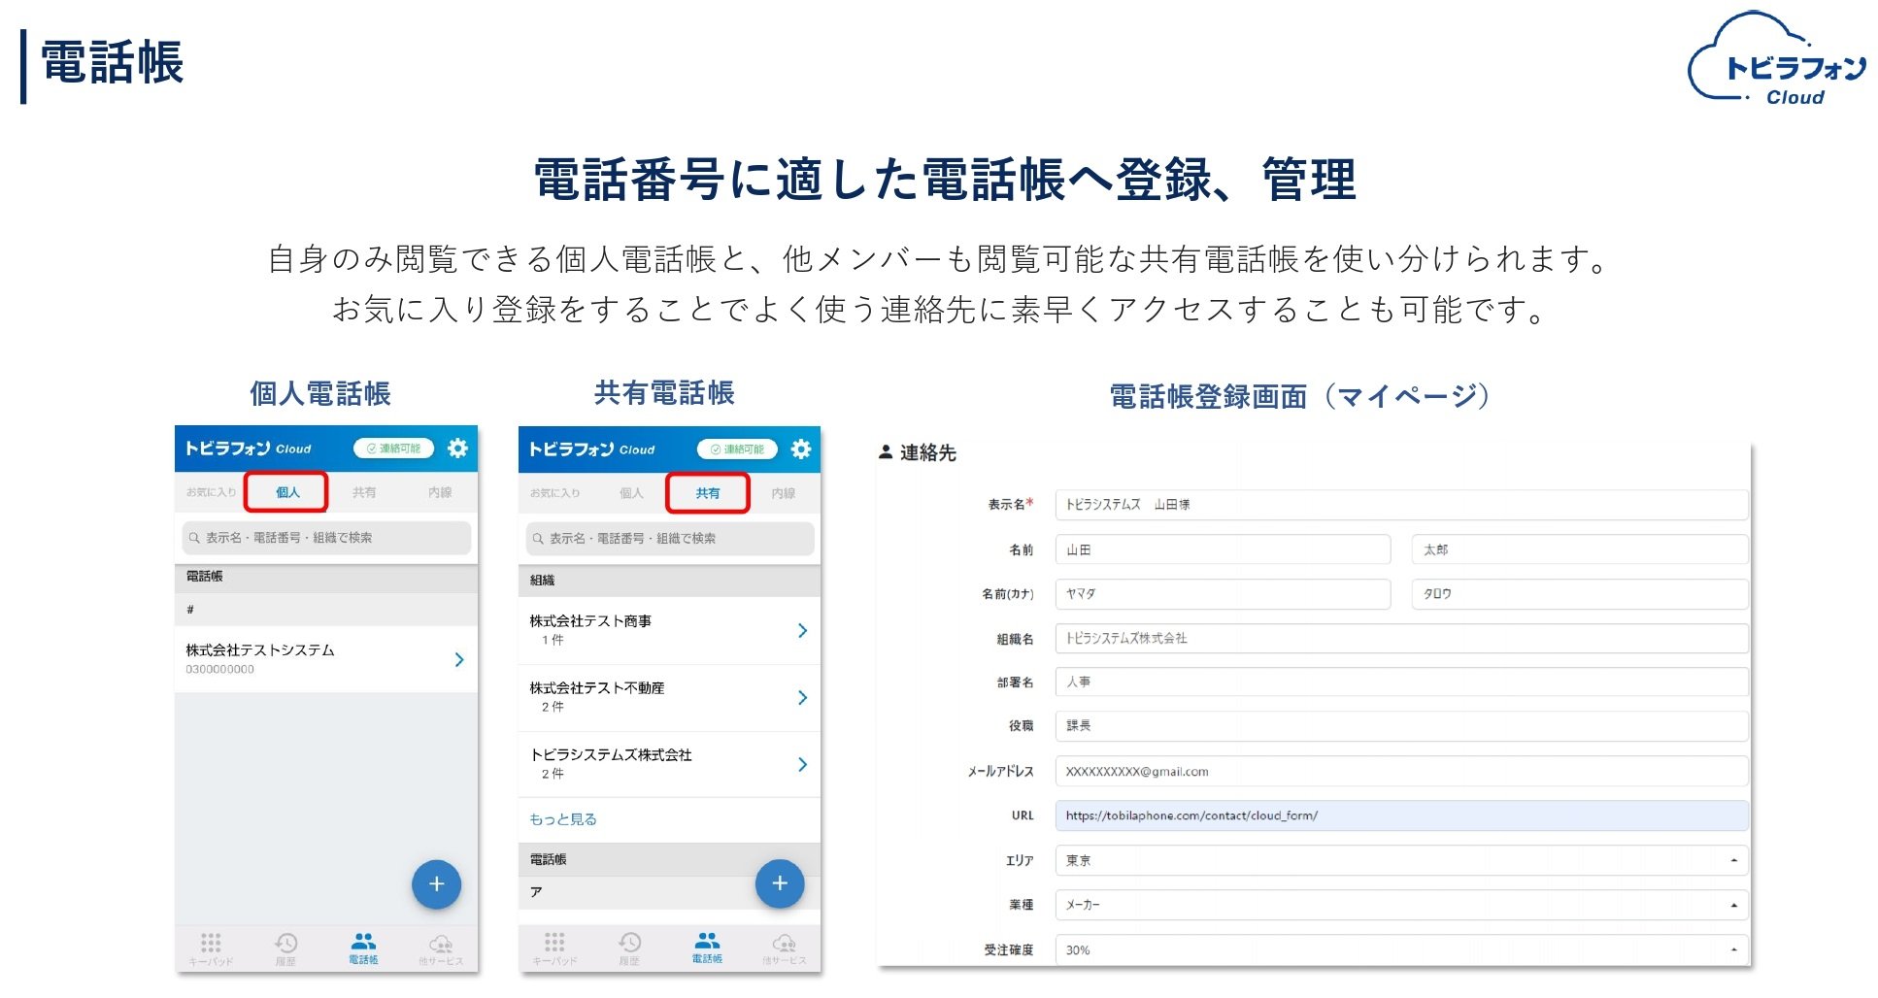Click search field in personal phonebook screen

[326, 538]
